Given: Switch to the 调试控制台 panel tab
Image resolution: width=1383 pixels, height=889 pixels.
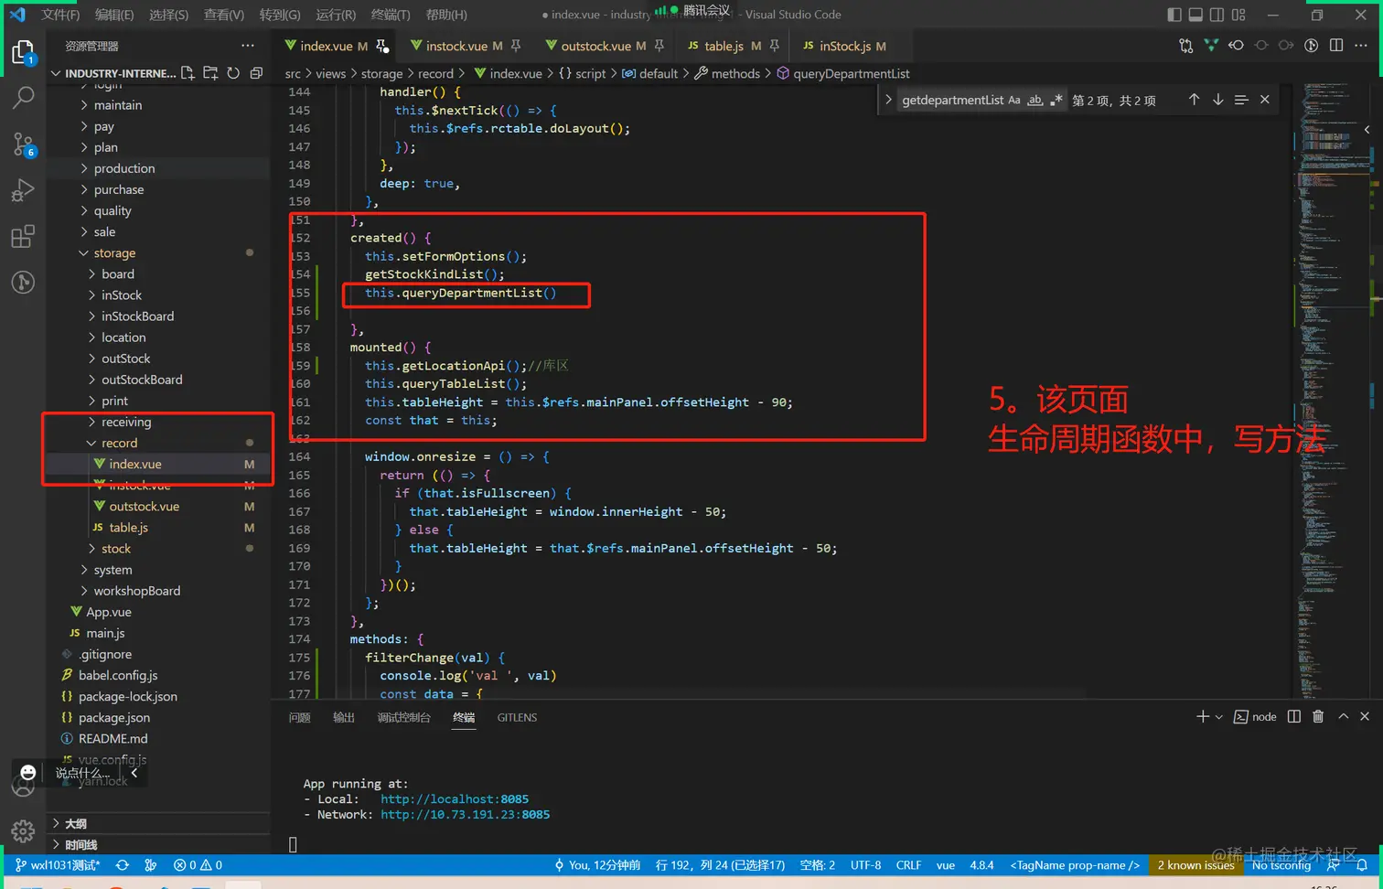Looking at the screenshot, I should coord(403,717).
